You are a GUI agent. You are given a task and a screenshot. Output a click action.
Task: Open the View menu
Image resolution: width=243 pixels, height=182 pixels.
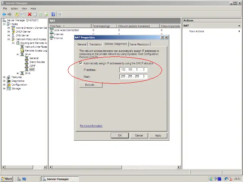coord(24,8)
